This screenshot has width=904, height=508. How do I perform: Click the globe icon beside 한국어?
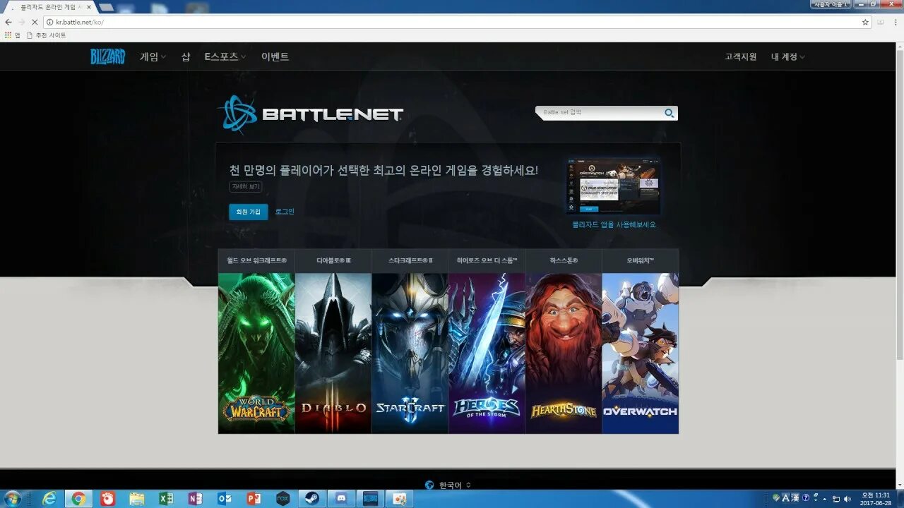429,485
